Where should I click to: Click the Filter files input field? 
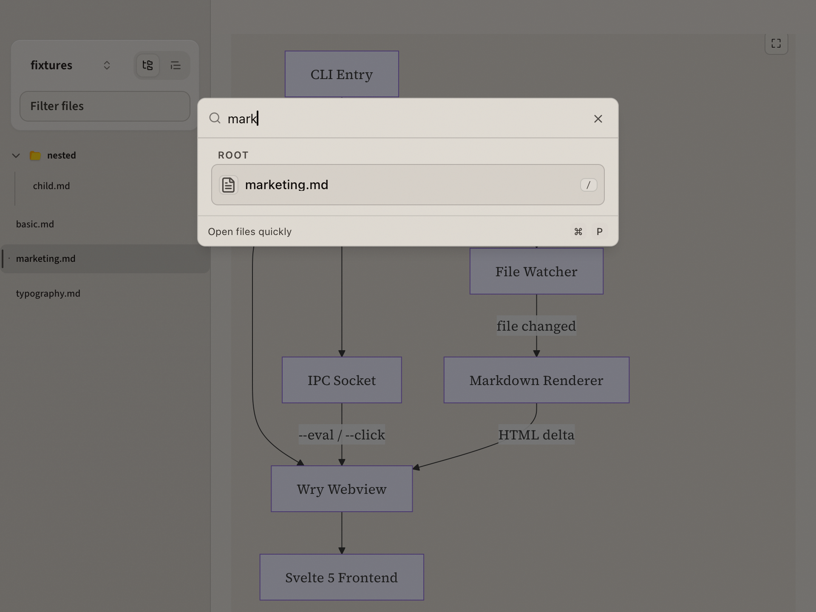coord(105,106)
